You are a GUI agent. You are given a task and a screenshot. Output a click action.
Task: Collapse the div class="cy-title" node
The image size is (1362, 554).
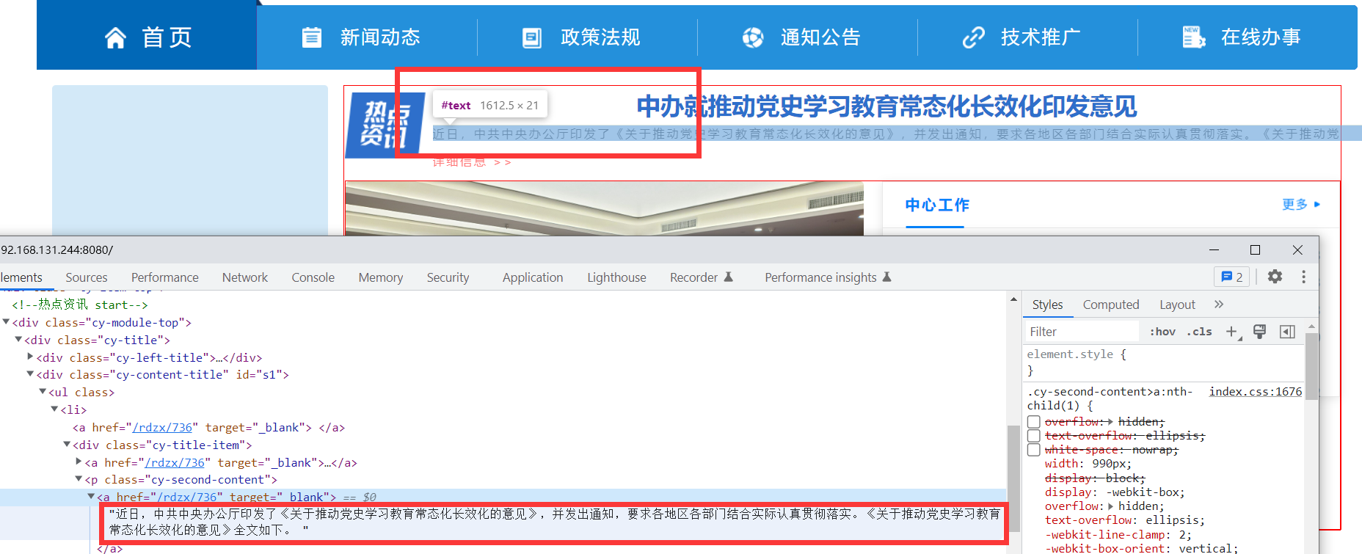(19, 340)
